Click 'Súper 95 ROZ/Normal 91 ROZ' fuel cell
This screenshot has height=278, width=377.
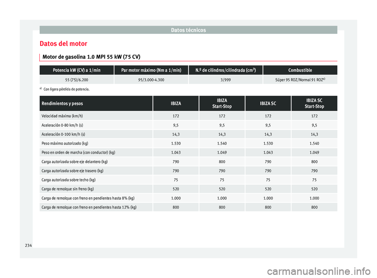click(x=300, y=80)
